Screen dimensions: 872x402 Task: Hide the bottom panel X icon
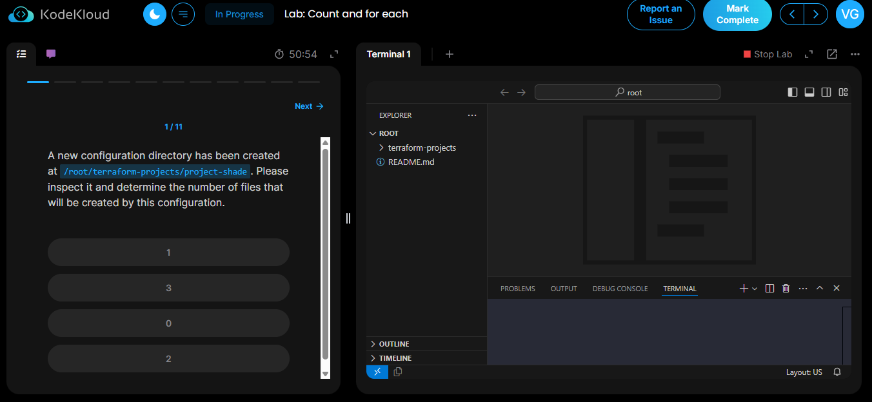point(837,289)
